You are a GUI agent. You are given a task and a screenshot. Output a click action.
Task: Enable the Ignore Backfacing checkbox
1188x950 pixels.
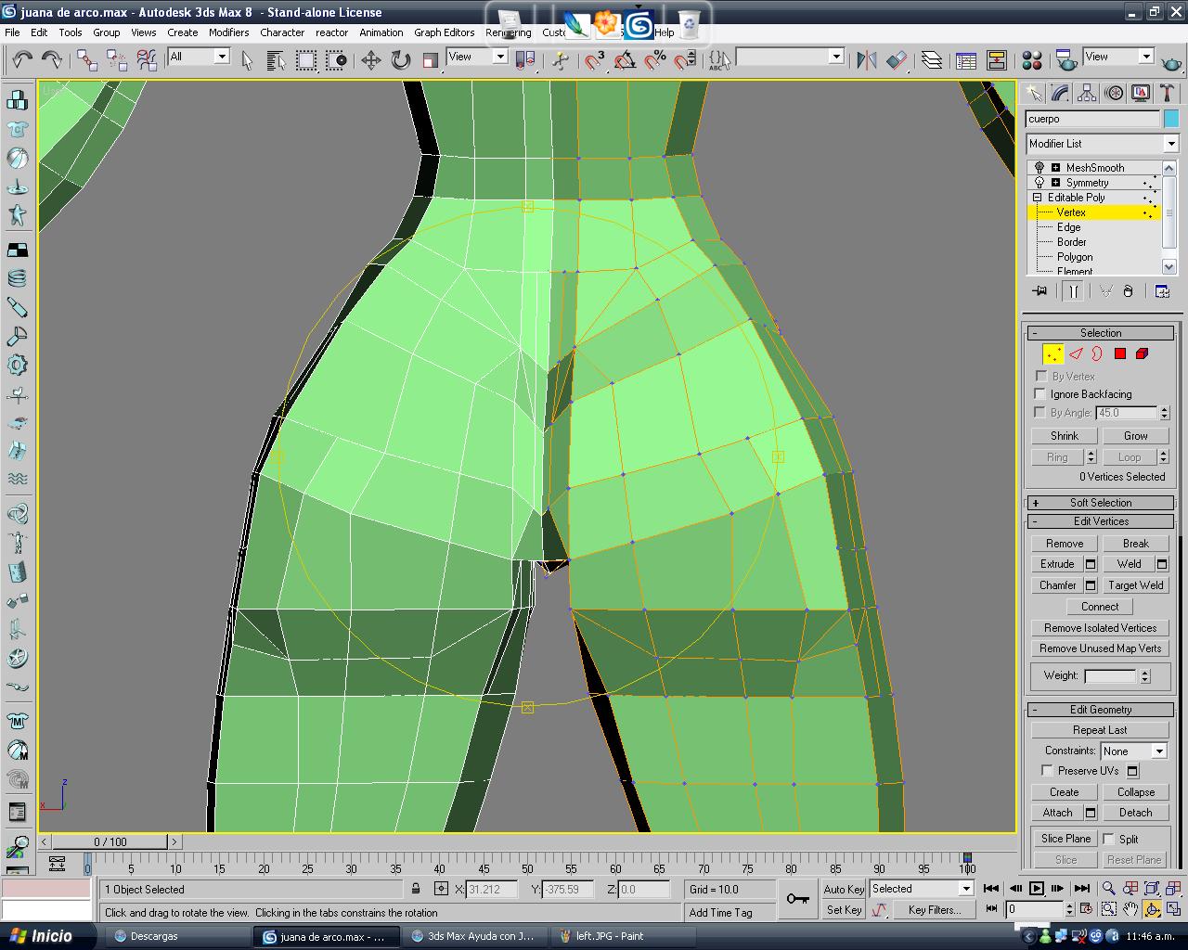[x=1040, y=394]
